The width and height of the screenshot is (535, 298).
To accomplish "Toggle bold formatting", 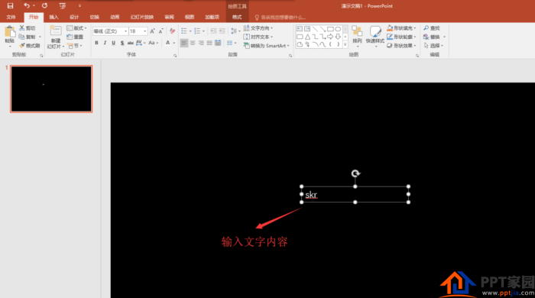I will [x=96, y=43].
